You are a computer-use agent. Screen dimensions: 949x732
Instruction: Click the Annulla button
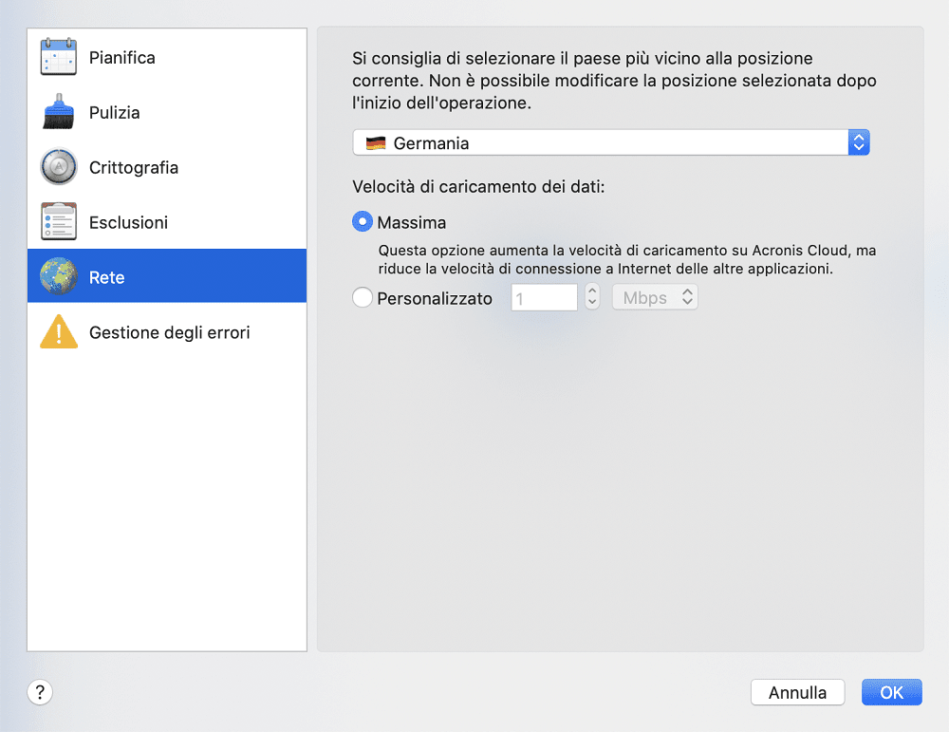[798, 692]
